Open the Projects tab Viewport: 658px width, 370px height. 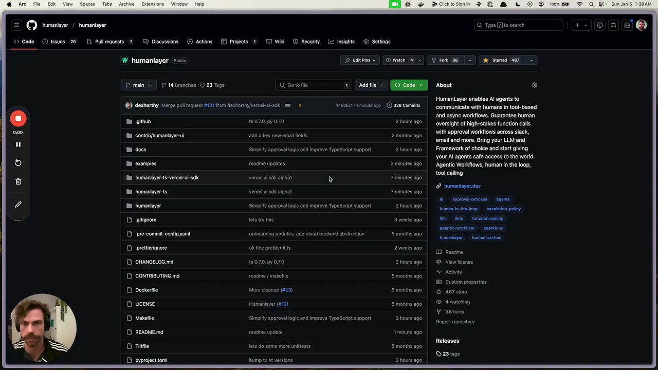pyautogui.click(x=239, y=42)
